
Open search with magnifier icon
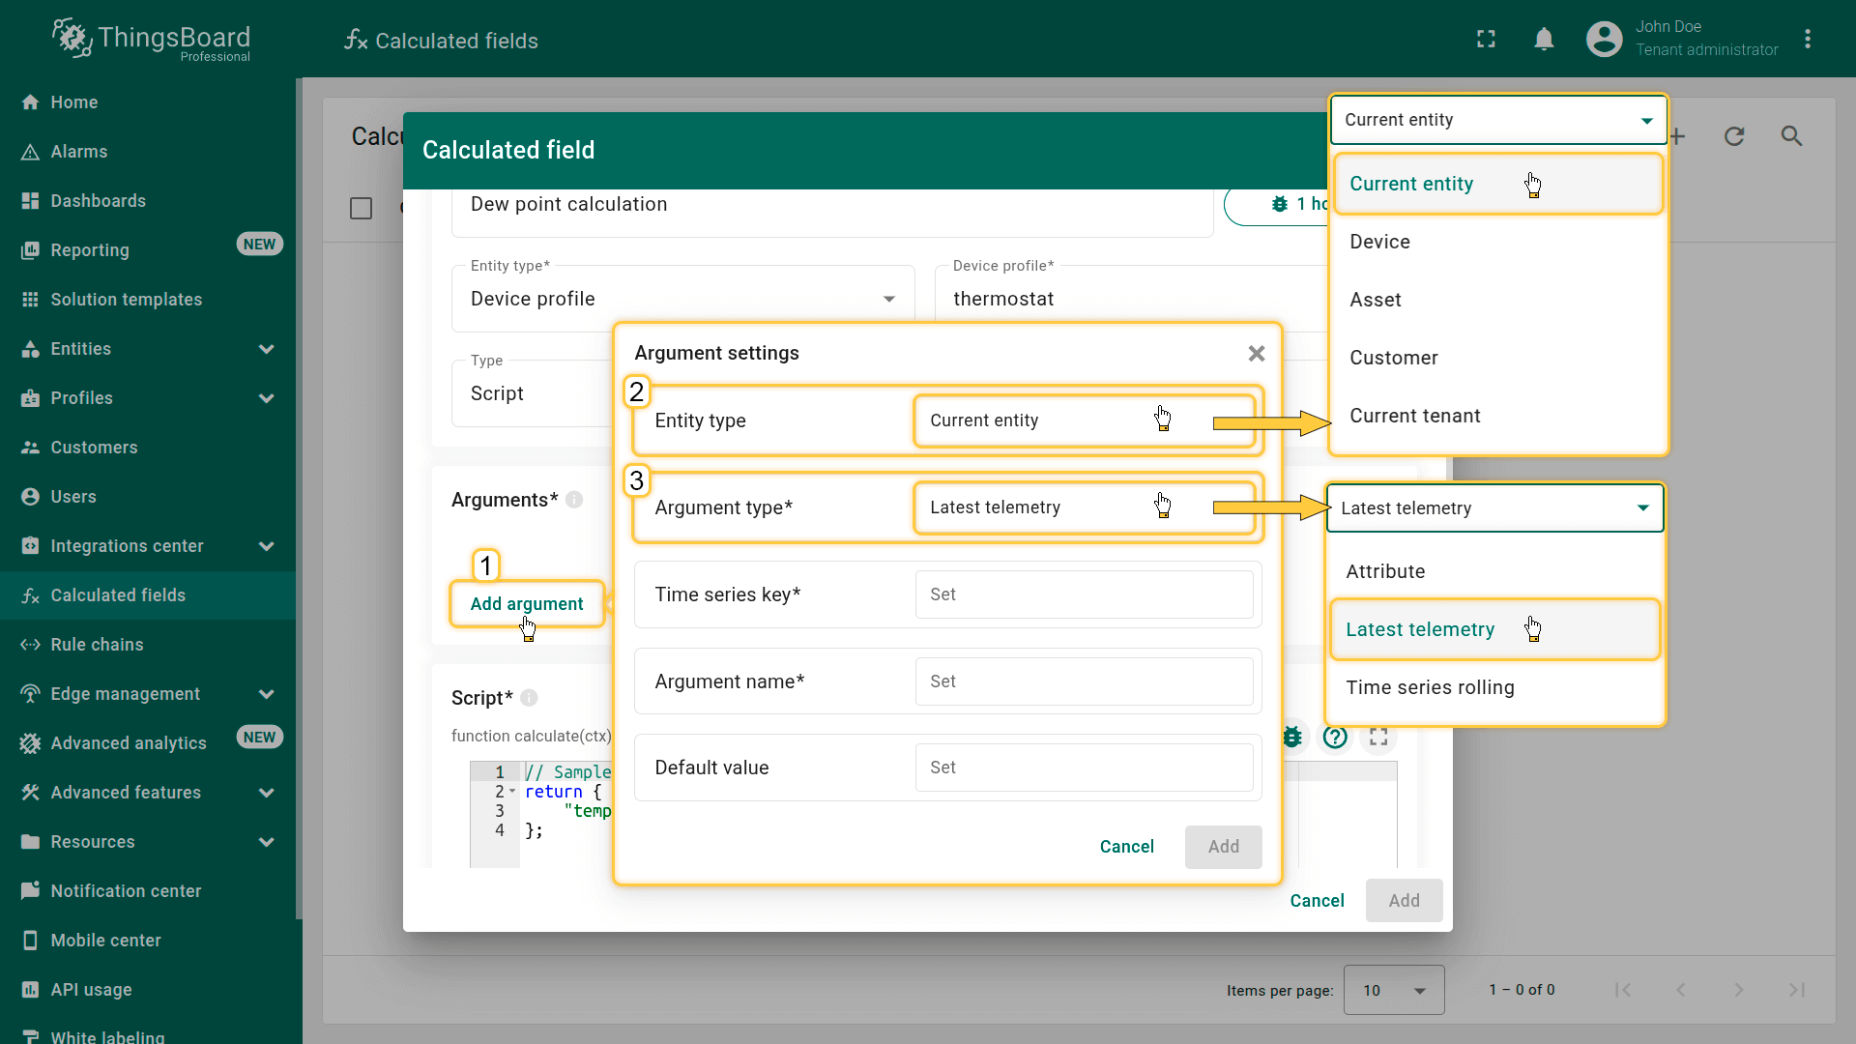coord(1791,136)
